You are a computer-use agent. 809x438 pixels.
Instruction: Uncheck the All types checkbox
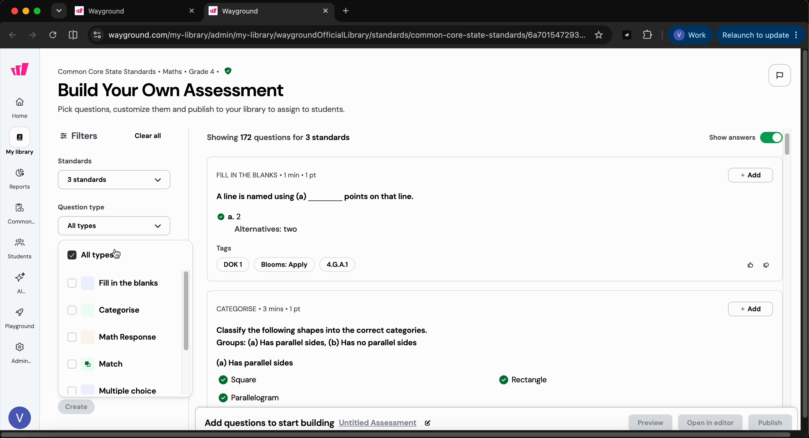[x=72, y=255]
